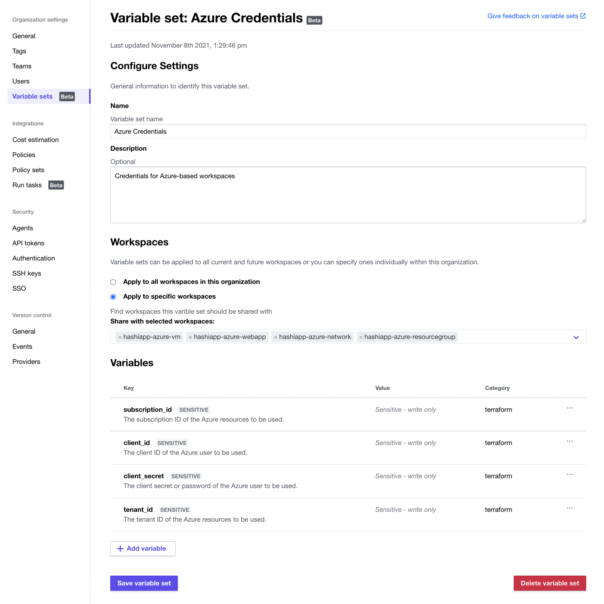Open options menu for client_id variable
Viewport: 604px width, 604px height.
coord(570,441)
